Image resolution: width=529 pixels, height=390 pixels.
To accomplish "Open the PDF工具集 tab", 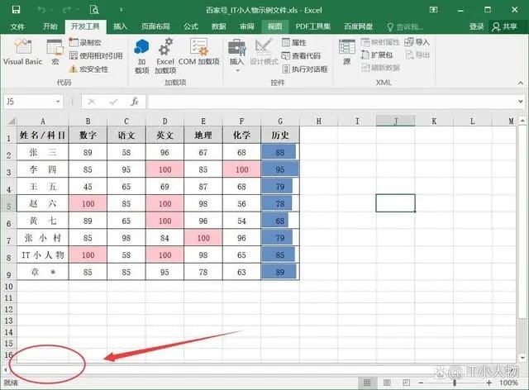I will coord(312,26).
